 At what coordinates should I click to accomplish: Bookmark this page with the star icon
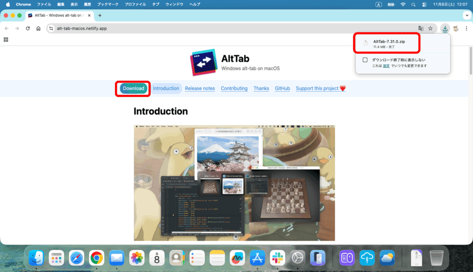tap(431, 28)
